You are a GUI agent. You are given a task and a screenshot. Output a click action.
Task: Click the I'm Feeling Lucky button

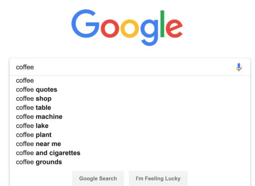[158, 178]
